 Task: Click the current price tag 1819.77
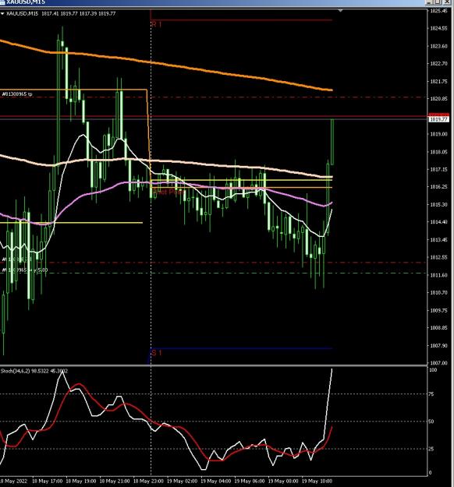tap(438, 119)
